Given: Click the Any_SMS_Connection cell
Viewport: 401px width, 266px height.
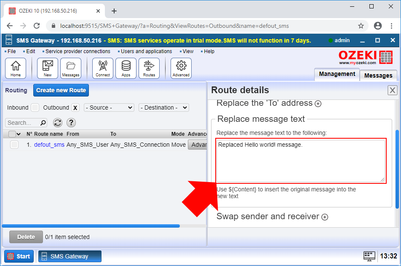Looking at the screenshot, I should (x=140, y=145).
